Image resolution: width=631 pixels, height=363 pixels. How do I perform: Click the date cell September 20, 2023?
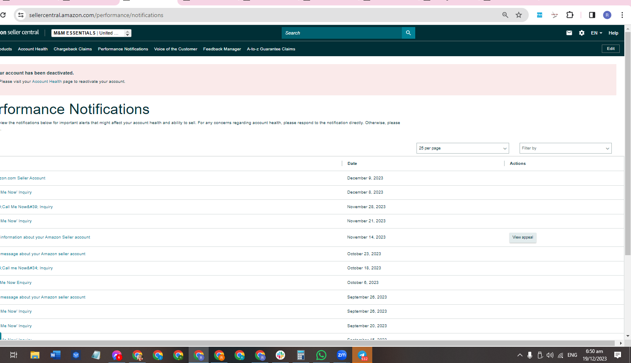point(367,326)
